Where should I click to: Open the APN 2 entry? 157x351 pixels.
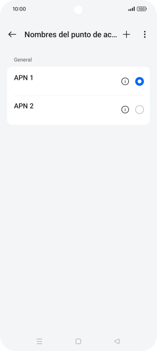coord(79,110)
